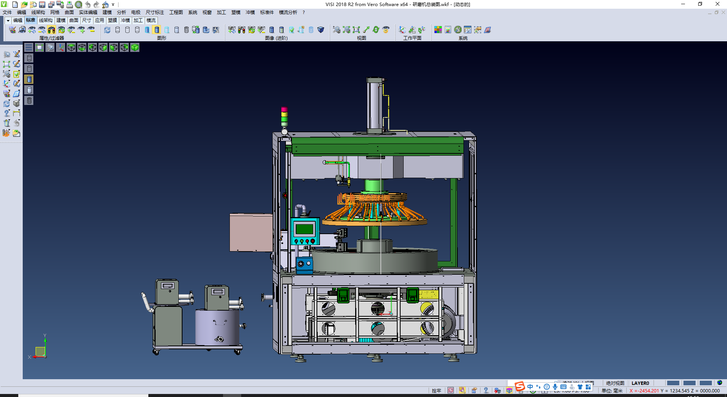Click the traffic light filter icon

51,30
